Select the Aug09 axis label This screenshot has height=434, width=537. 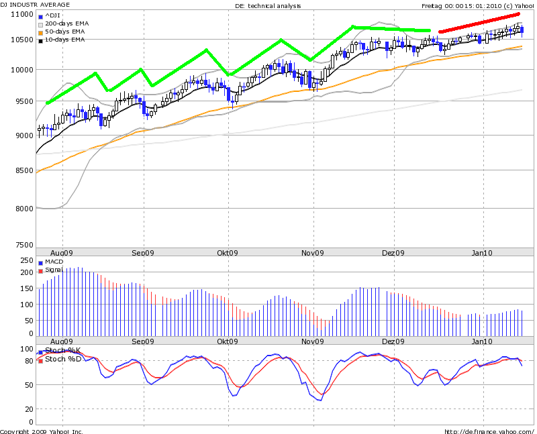click(x=62, y=253)
